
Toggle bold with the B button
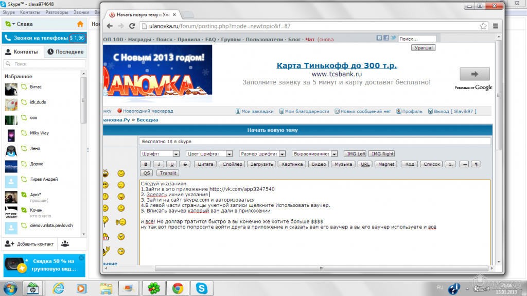coord(146,164)
